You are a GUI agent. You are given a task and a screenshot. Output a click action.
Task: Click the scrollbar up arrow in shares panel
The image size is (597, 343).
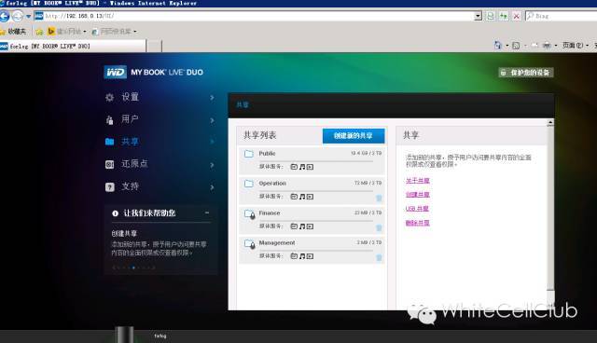point(550,122)
